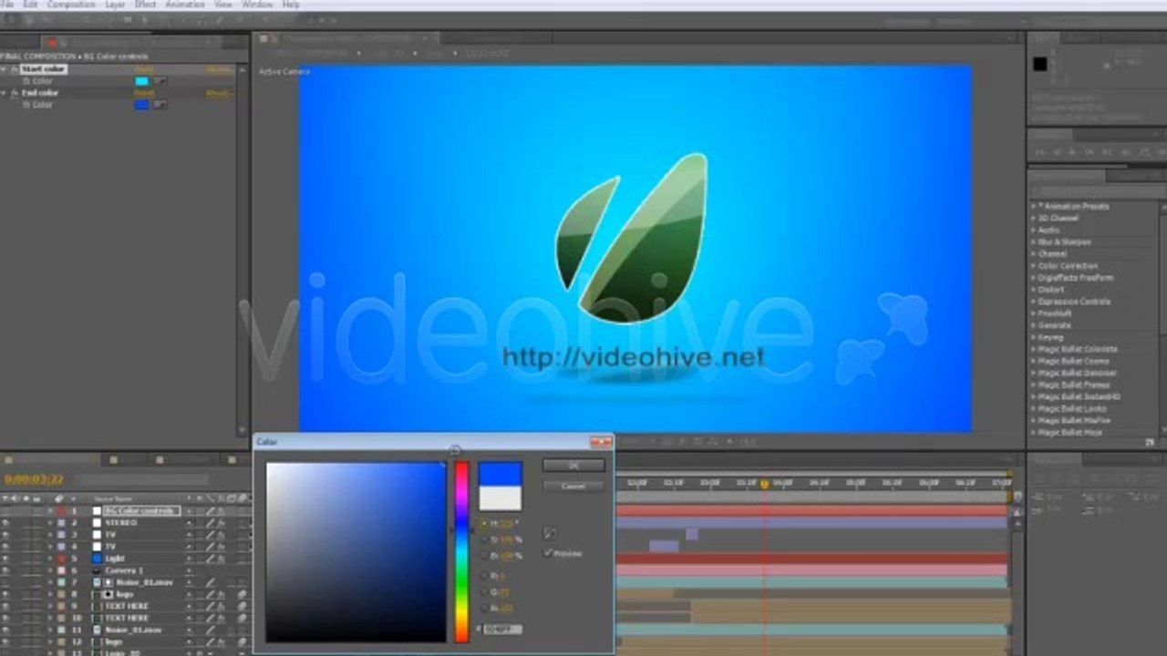The height and width of the screenshot is (656, 1167).
Task: Click the quality switch of STEREO layer
Action: click(209, 523)
